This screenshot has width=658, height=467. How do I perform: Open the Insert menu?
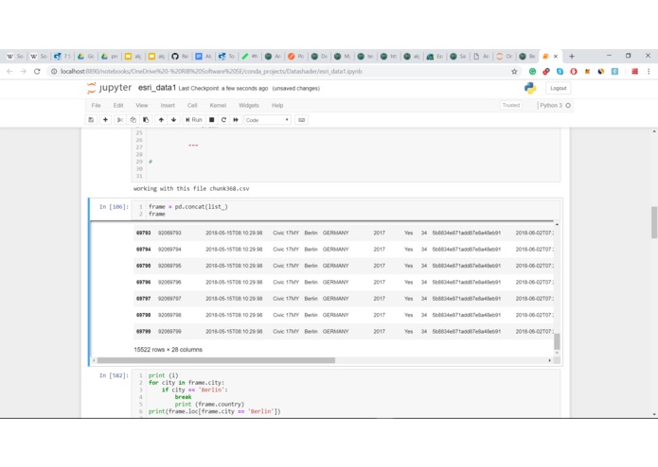168,105
